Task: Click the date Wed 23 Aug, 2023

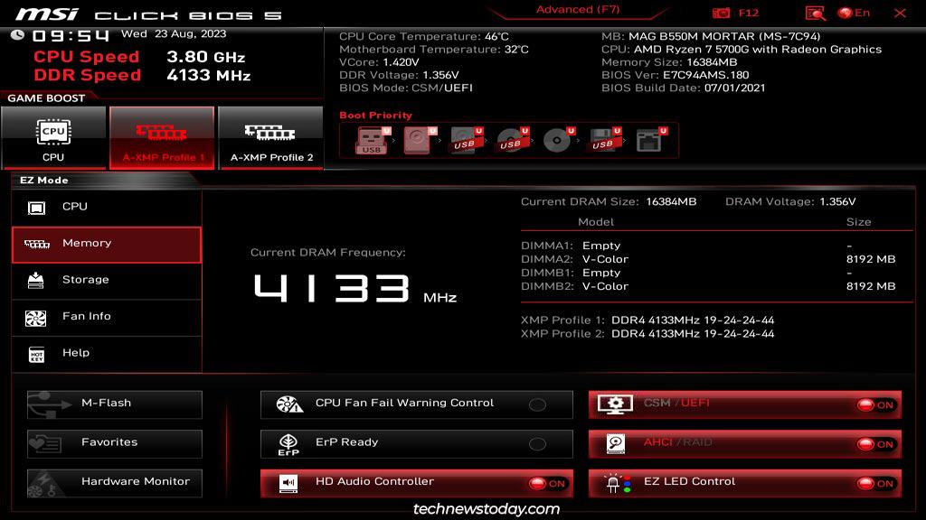Action: (x=174, y=34)
